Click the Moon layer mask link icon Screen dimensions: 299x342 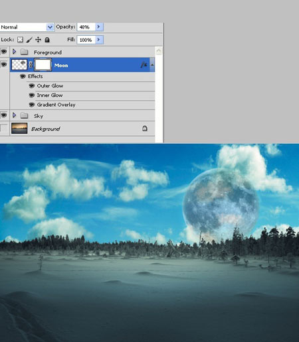coord(31,65)
